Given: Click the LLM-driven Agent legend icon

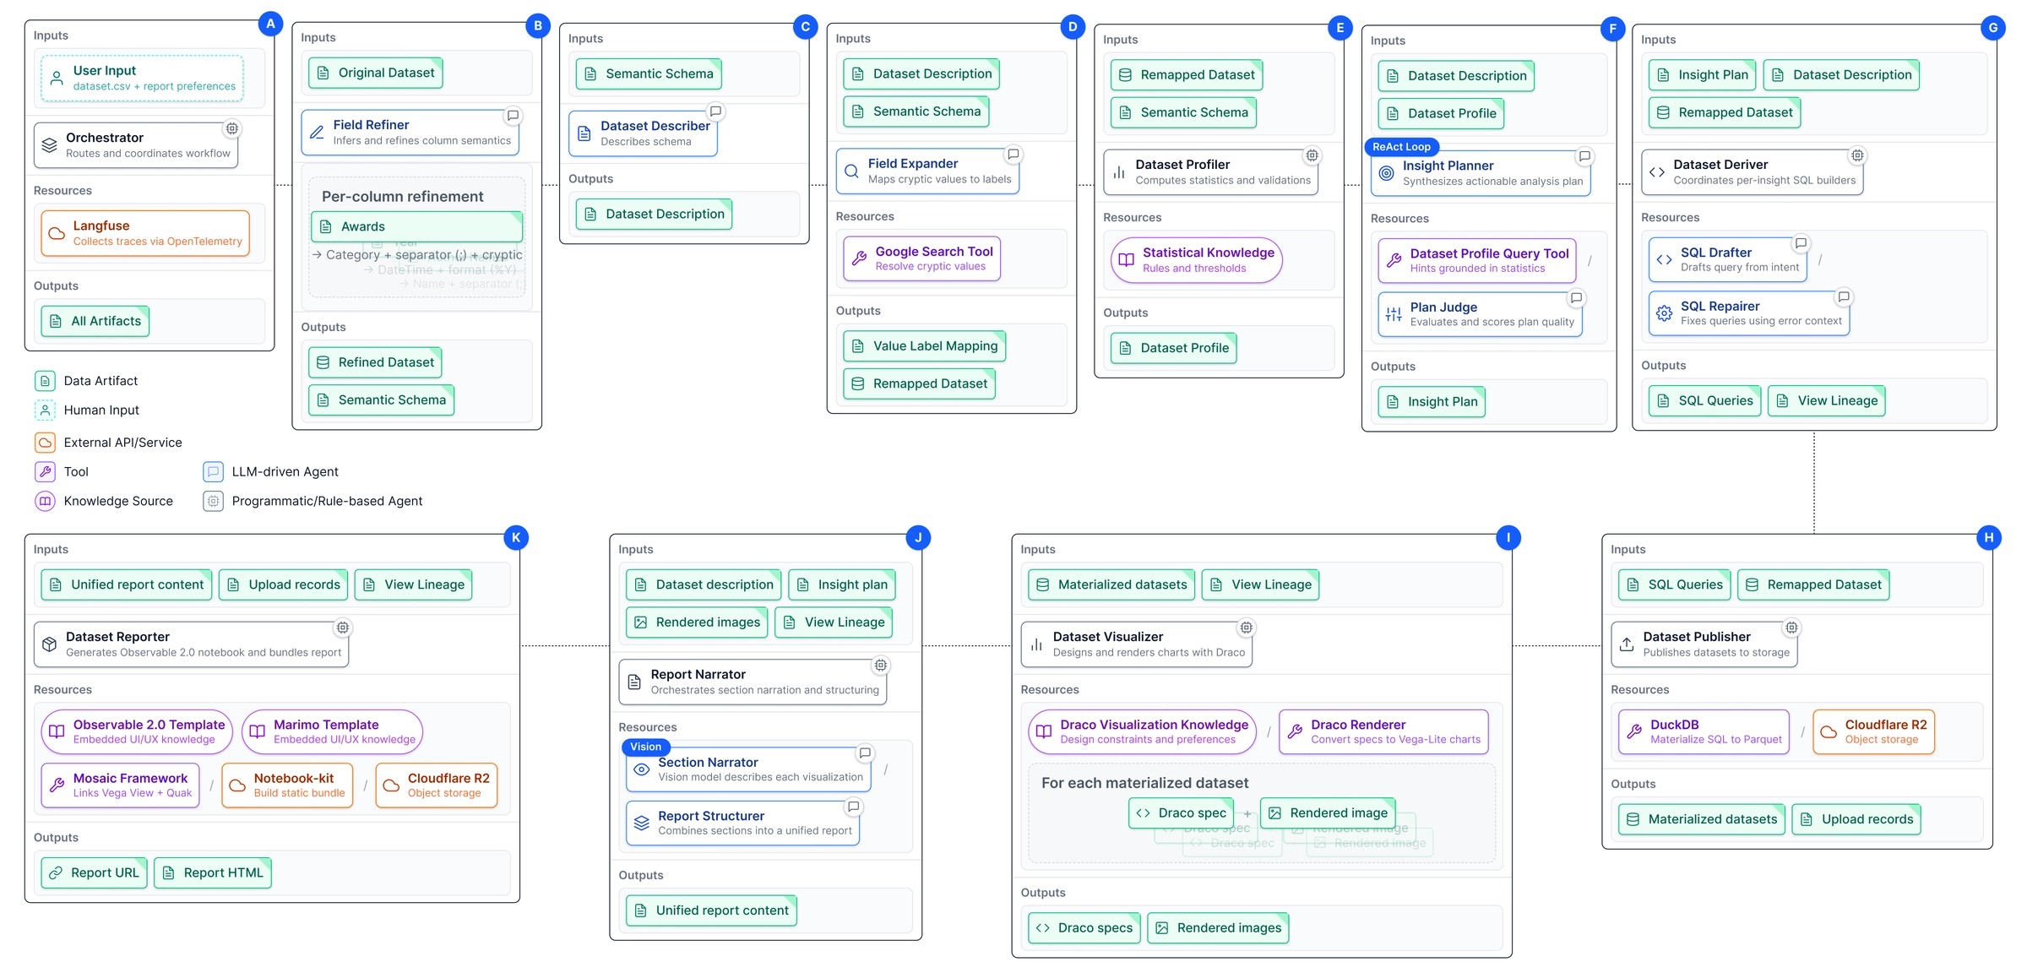Looking at the screenshot, I should (213, 472).
